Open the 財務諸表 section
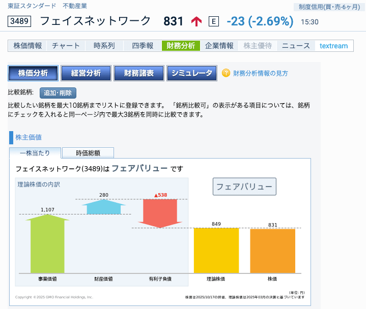The width and height of the screenshot is (366, 309). 139,73
